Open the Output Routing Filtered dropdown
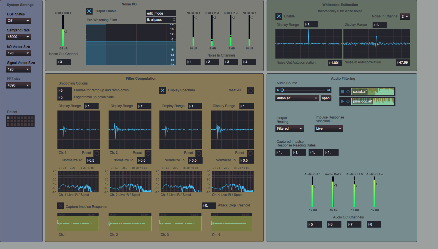438x249 pixels. point(290,128)
